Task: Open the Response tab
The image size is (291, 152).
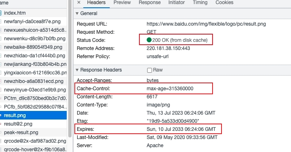Action: (150, 2)
